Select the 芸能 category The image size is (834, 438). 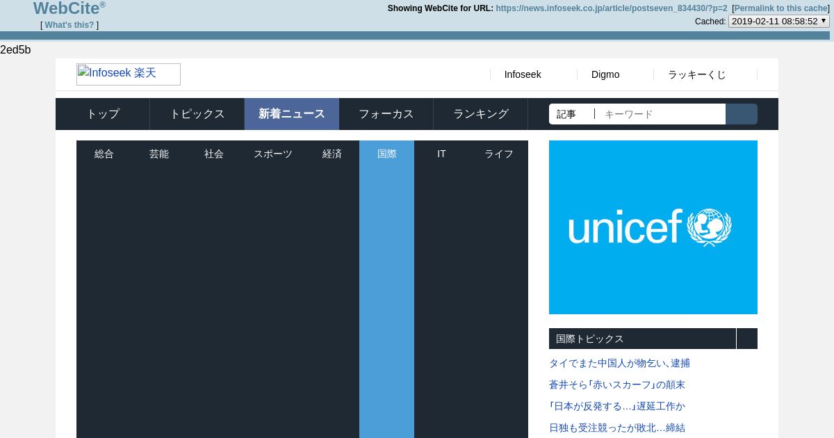[158, 154]
